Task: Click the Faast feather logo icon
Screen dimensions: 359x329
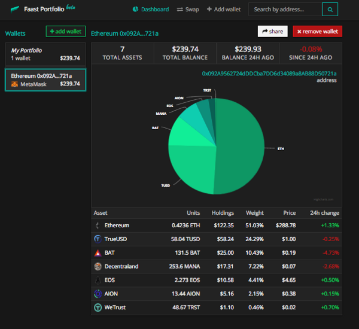Action: click(x=15, y=10)
